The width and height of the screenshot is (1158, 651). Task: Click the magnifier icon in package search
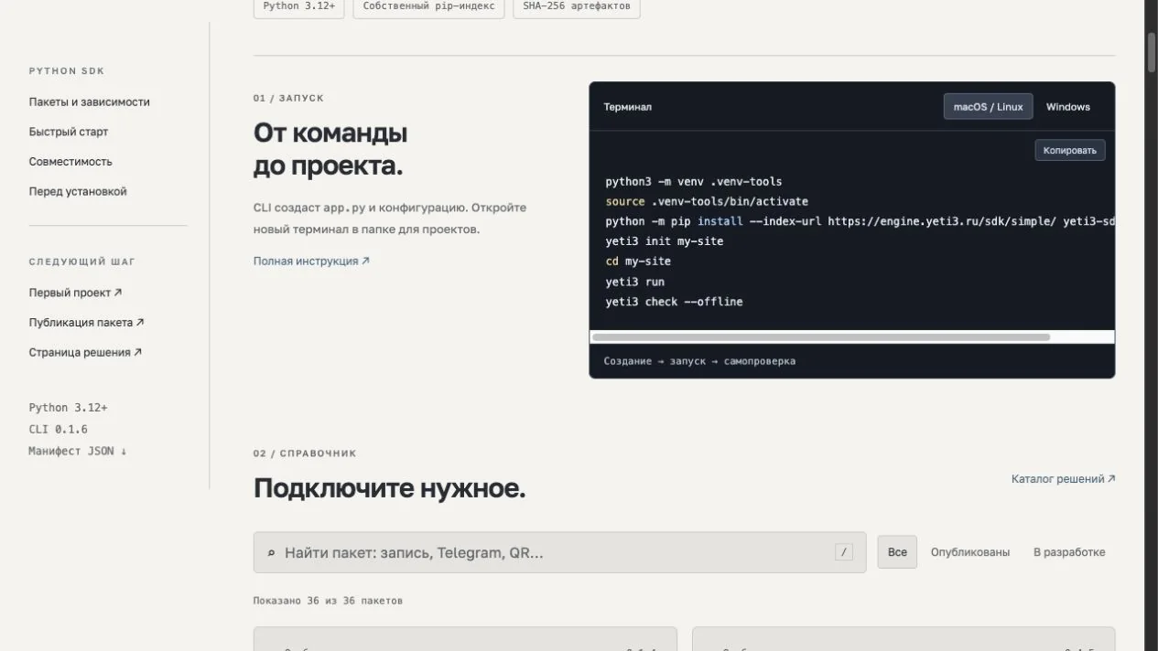pos(271,553)
